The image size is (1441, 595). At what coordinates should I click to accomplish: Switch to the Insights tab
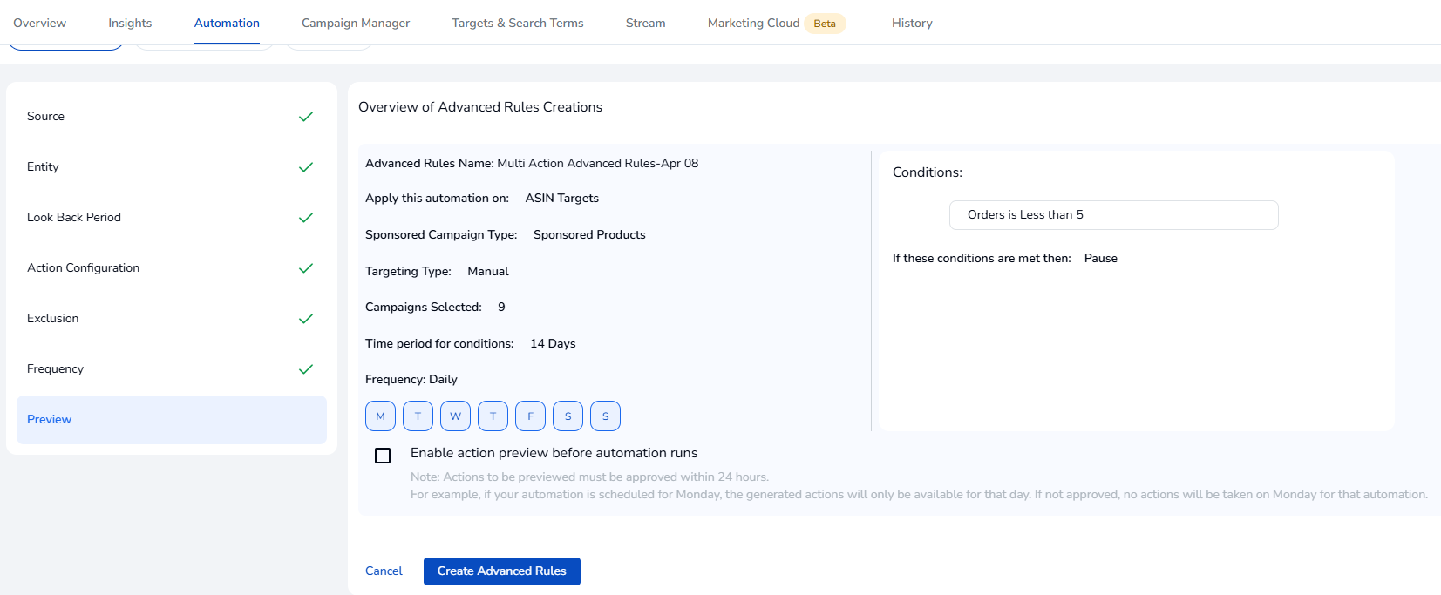pos(130,24)
